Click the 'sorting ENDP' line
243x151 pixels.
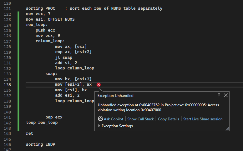coord(40,144)
